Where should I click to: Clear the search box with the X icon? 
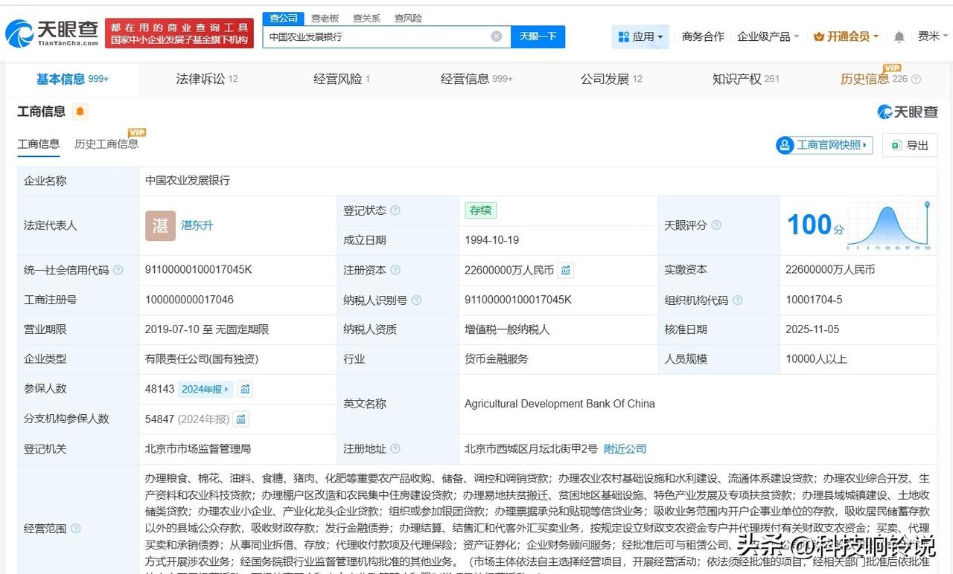(x=497, y=36)
